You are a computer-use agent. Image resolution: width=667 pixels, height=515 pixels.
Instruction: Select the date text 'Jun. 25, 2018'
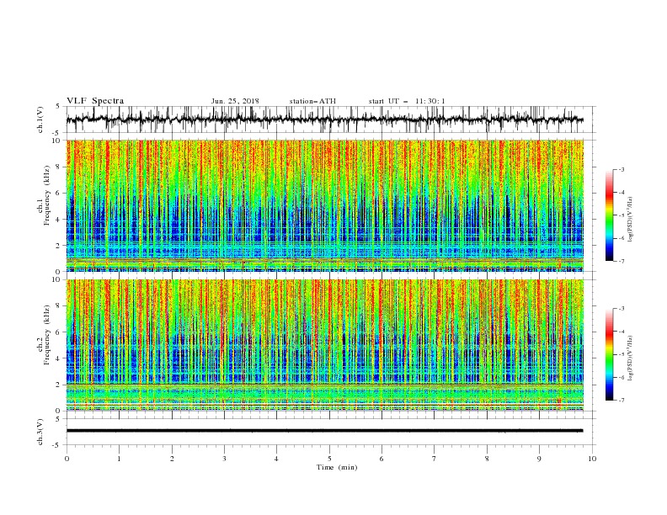235,101
